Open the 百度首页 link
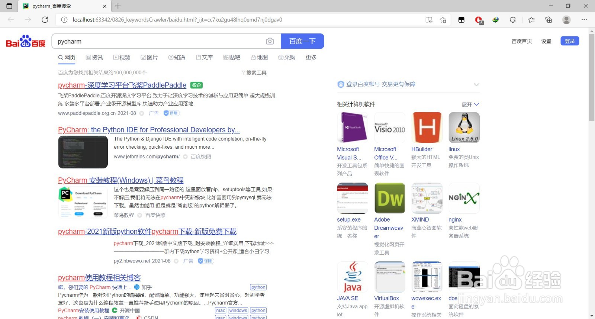Viewport: 595px width, 319px height. coord(522,41)
